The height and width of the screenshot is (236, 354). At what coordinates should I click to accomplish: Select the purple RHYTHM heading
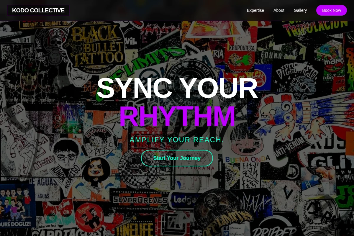click(177, 116)
